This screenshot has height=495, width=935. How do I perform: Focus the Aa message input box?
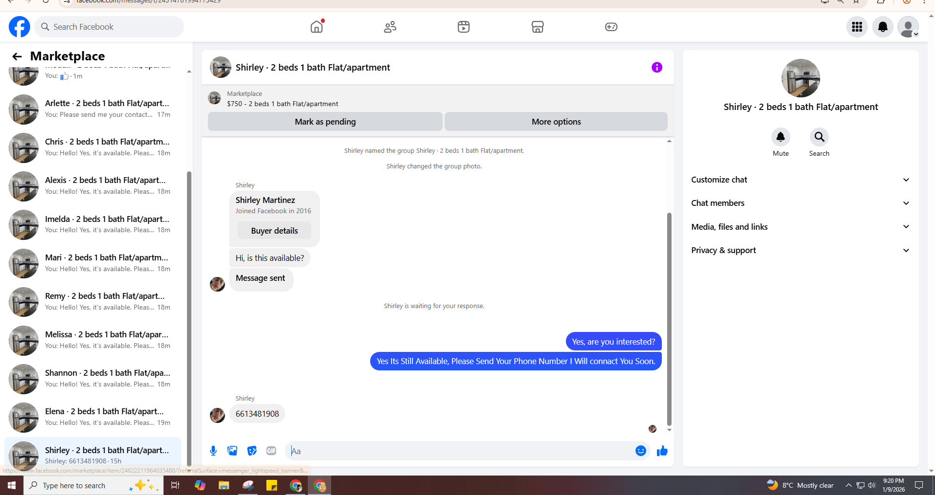(461, 451)
